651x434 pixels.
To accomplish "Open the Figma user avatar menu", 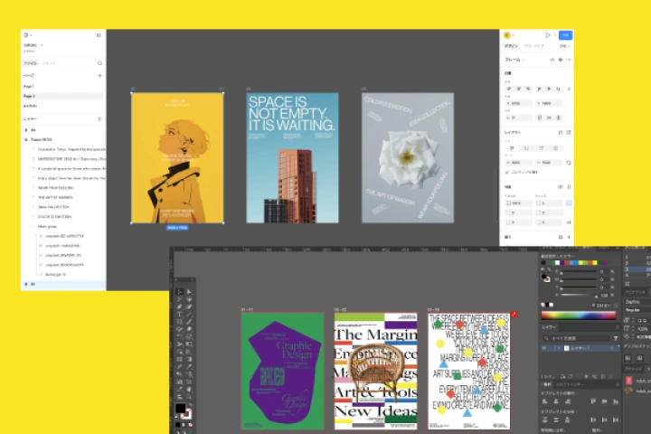I will click(507, 35).
